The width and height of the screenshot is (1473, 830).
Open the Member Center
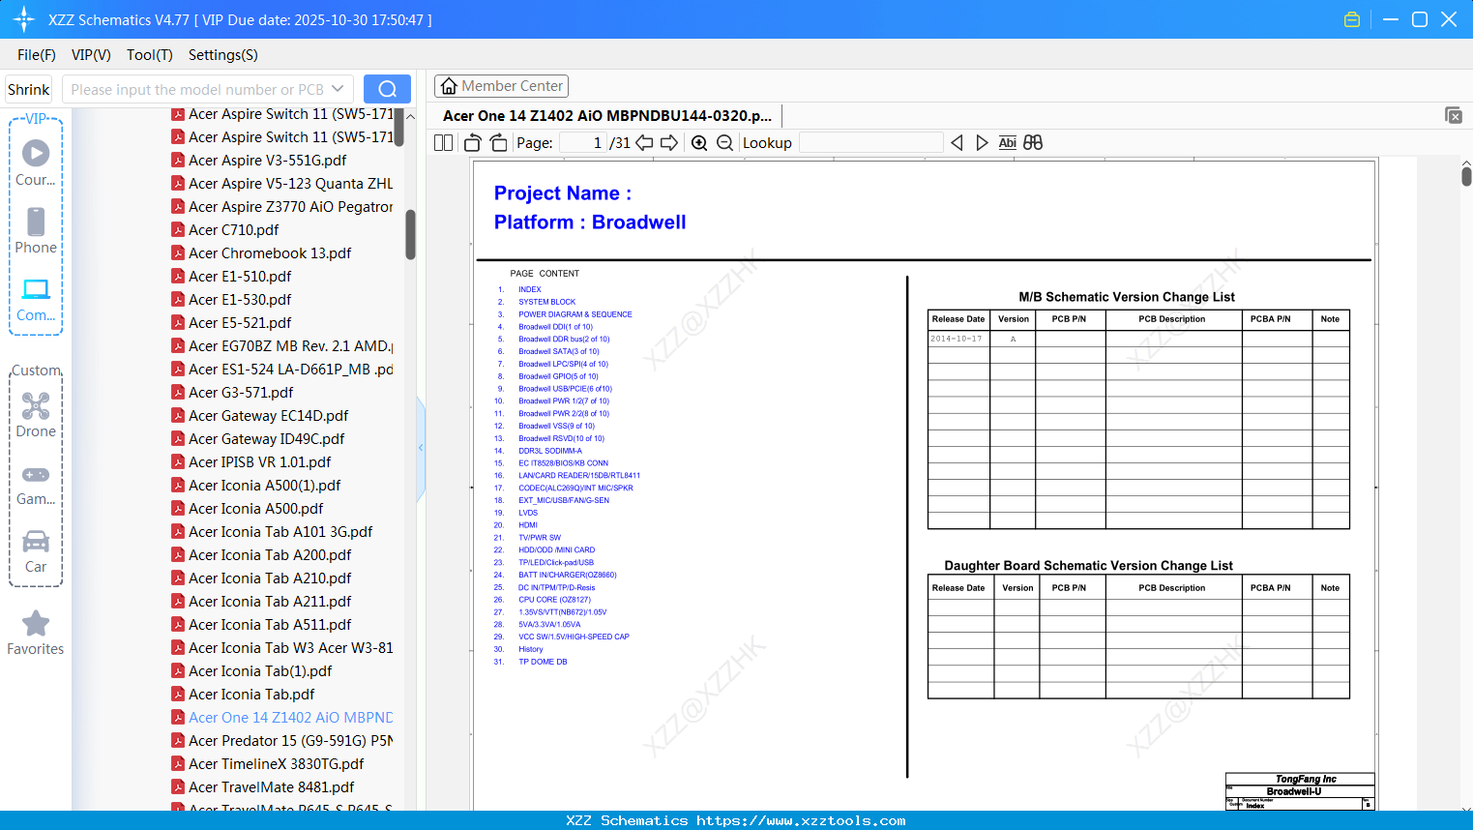pyautogui.click(x=501, y=86)
